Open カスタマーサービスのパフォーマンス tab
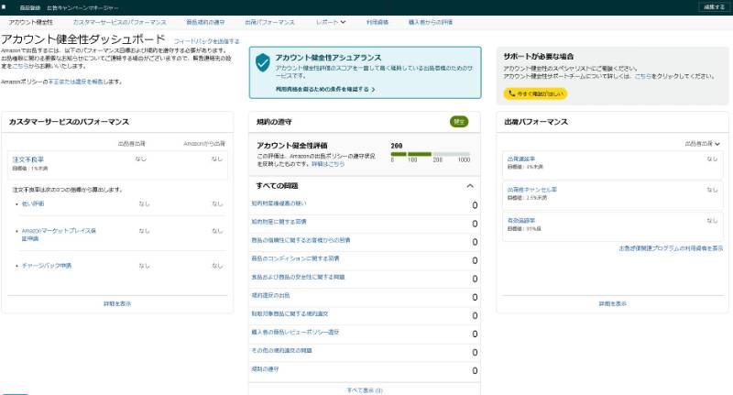The width and height of the screenshot is (733, 395). point(119,22)
